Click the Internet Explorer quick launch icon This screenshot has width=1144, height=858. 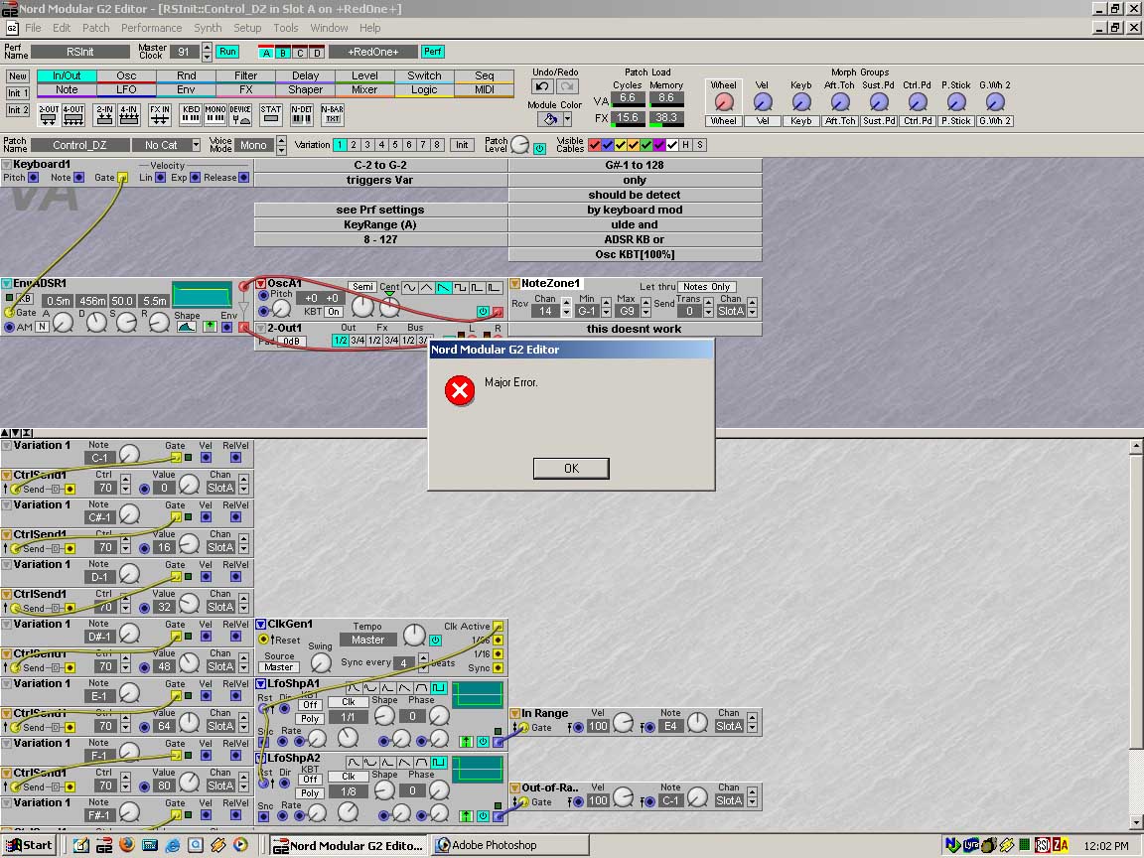tap(173, 845)
